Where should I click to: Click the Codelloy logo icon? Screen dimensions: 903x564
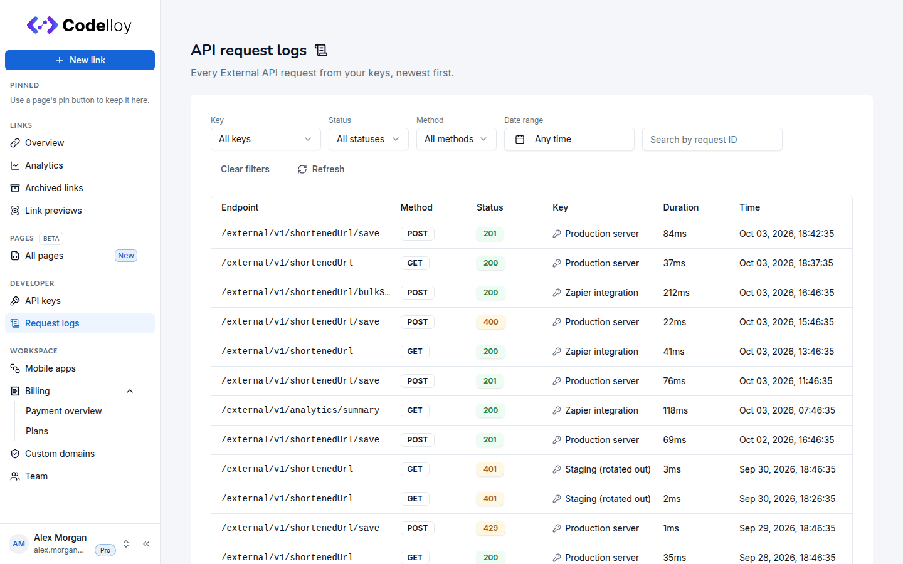pos(42,25)
